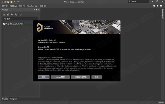Viewport: 165px width, 104px height.
Task: Click the 版权 button in About dialog
Action: (x=44, y=77)
